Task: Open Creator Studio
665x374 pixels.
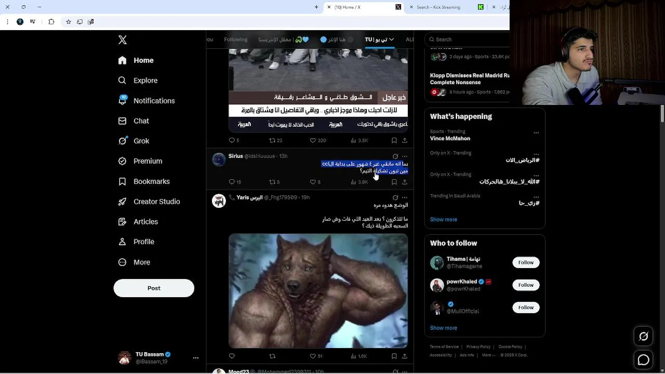Action: [150, 202]
